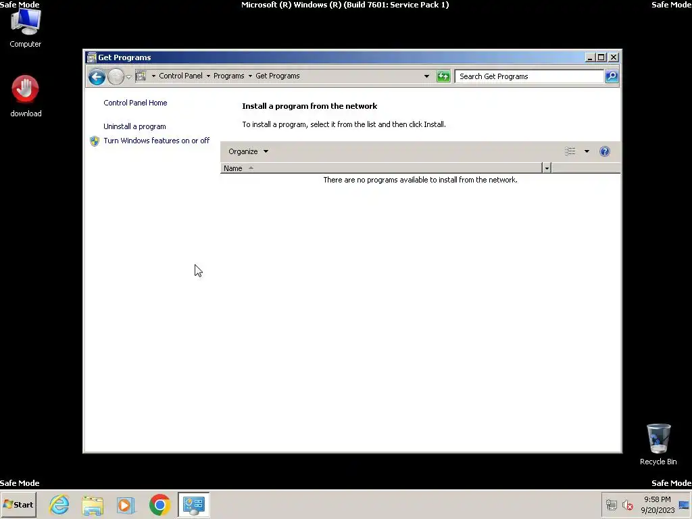Screen dimensions: 692x519
Task: Select the Control Panel taskbar button
Action: (194, 505)
